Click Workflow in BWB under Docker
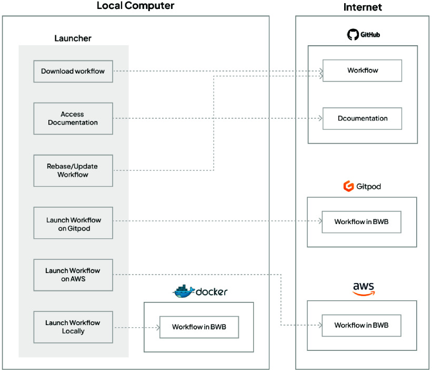This screenshot has width=432, height=384. point(199,327)
